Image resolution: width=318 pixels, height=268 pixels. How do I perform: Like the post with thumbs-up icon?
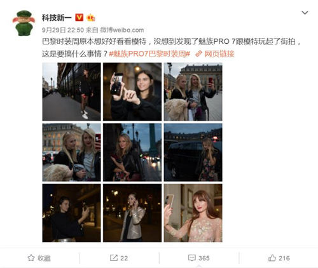point(272,258)
